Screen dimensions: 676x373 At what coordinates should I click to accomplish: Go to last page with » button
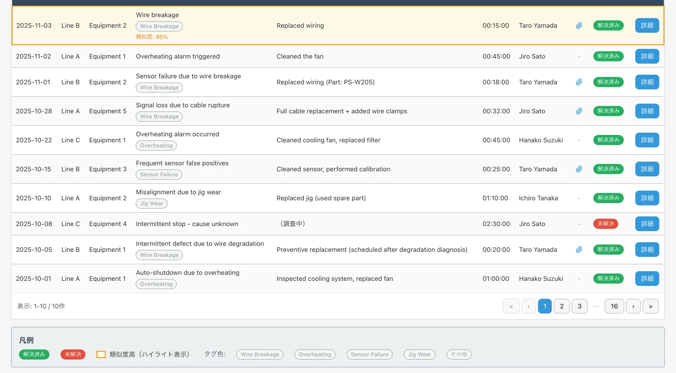[x=651, y=306]
